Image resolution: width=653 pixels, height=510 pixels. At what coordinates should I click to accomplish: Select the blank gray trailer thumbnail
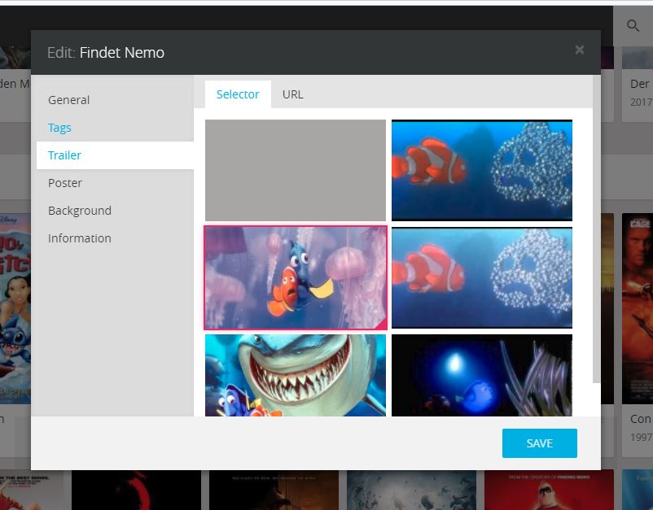tap(296, 170)
